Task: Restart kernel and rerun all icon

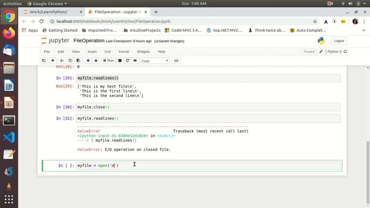Action: pos(135,61)
